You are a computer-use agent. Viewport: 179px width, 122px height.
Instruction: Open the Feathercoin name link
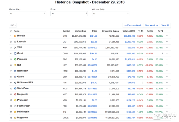(x=24, y=106)
